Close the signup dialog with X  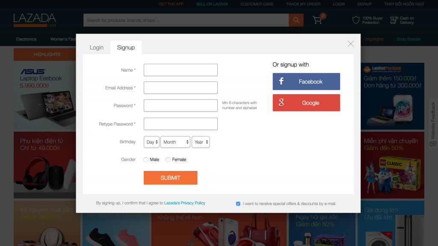(x=351, y=43)
